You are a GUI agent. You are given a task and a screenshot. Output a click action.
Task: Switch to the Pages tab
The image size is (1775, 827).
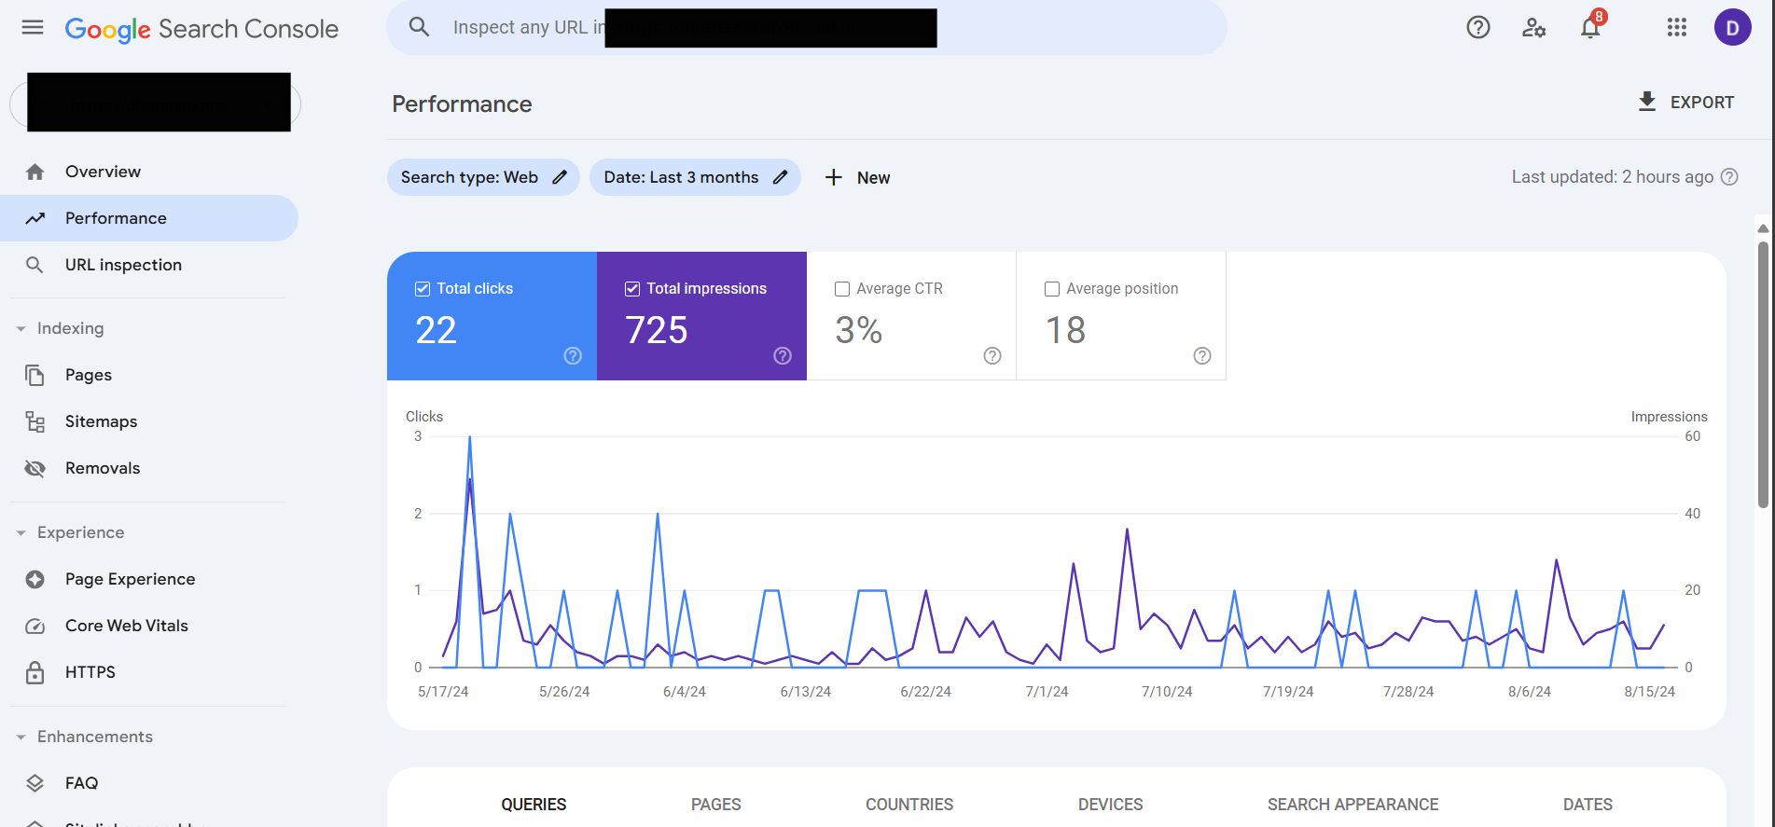tap(716, 805)
